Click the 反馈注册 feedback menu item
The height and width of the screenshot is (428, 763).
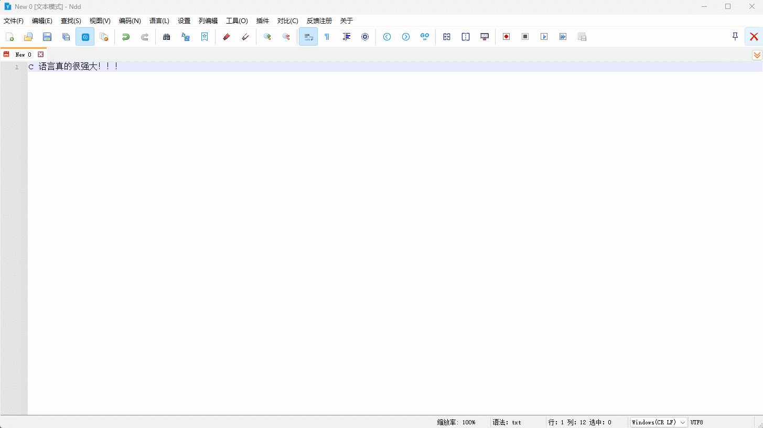coord(319,21)
